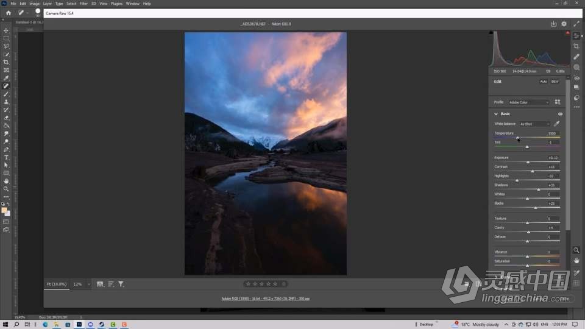Viewport: 585px width, 329px height.
Task: Click the filmstrip filter funnel icon
Action: coord(121,284)
